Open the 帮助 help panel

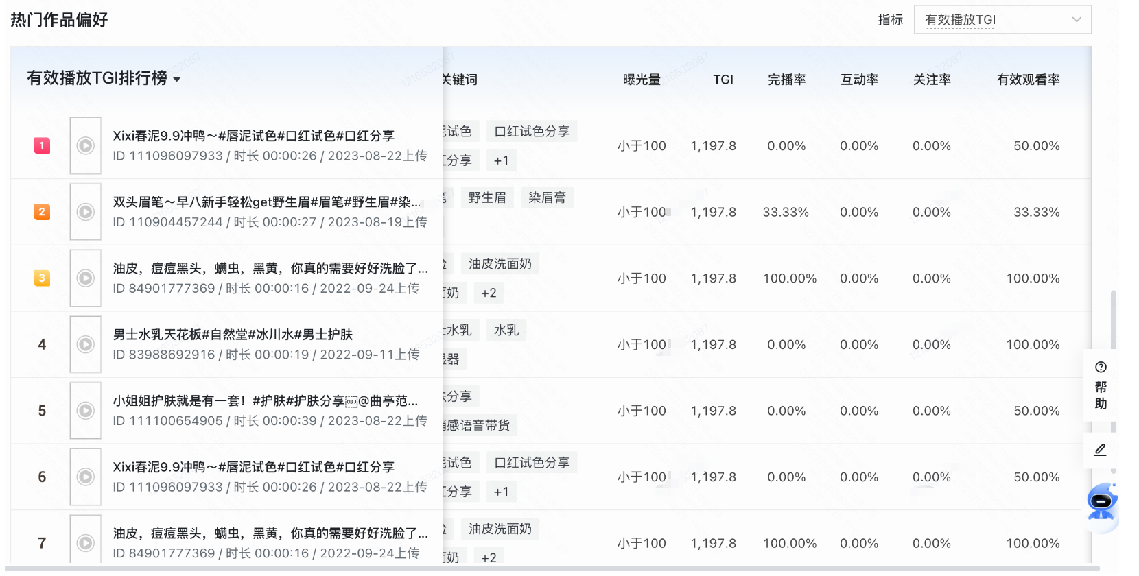pyautogui.click(x=1101, y=385)
